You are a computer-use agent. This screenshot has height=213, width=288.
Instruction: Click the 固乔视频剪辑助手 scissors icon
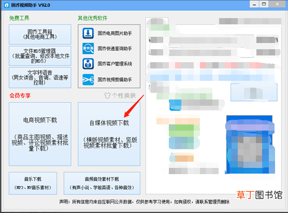point(88,80)
